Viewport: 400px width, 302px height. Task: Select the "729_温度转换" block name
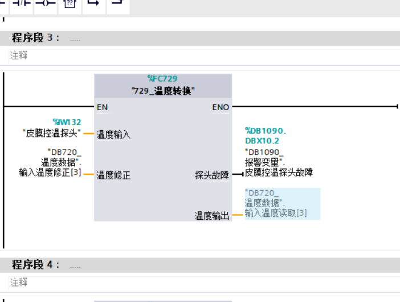(x=162, y=90)
